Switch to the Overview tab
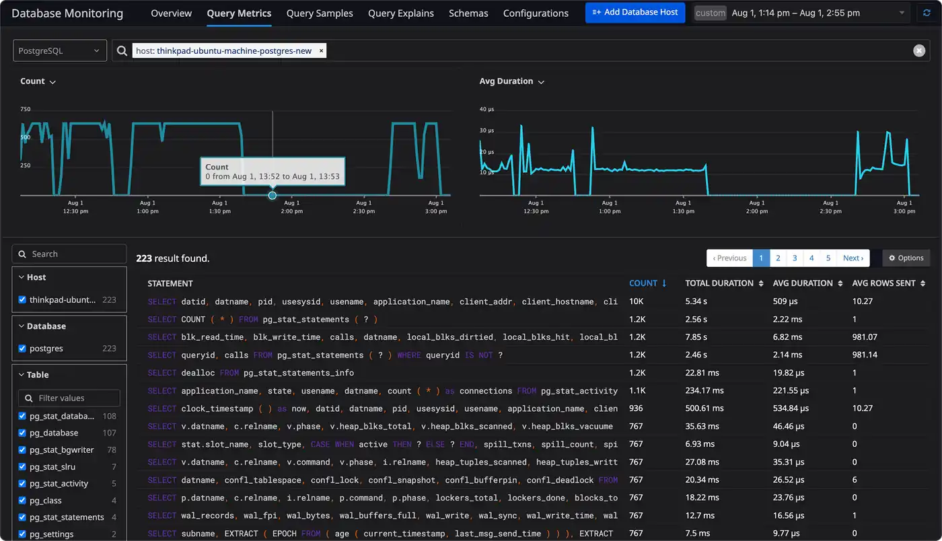This screenshot has width=942, height=541. [171, 13]
